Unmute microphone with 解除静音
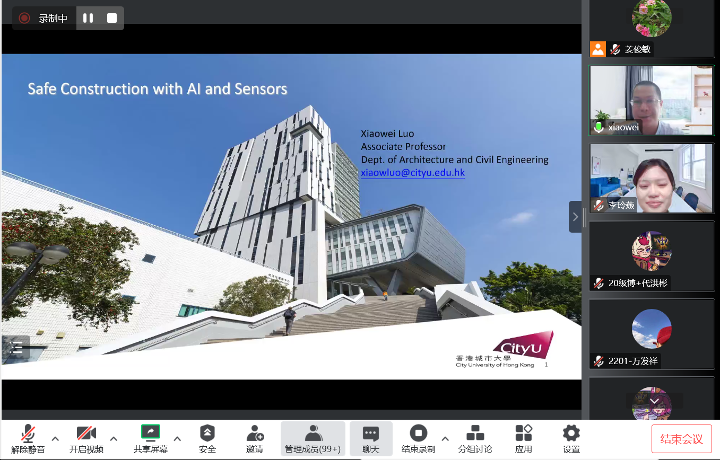720x460 pixels. pyautogui.click(x=28, y=439)
